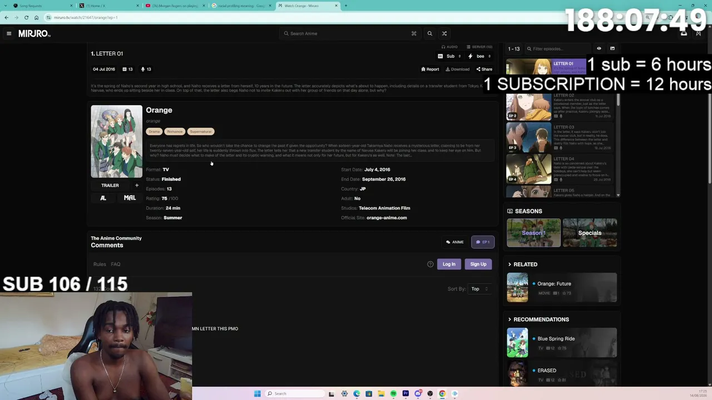712x400 pixels.
Task: Open Premiere Pro from taskbar
Action: [406, 394]
